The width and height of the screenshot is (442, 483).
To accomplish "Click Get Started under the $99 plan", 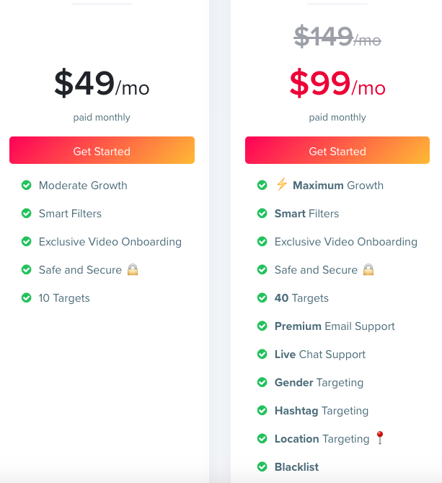I will pos(337,150).
